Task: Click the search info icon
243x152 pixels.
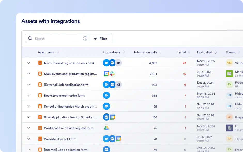Action: click(x=85, y=39)
